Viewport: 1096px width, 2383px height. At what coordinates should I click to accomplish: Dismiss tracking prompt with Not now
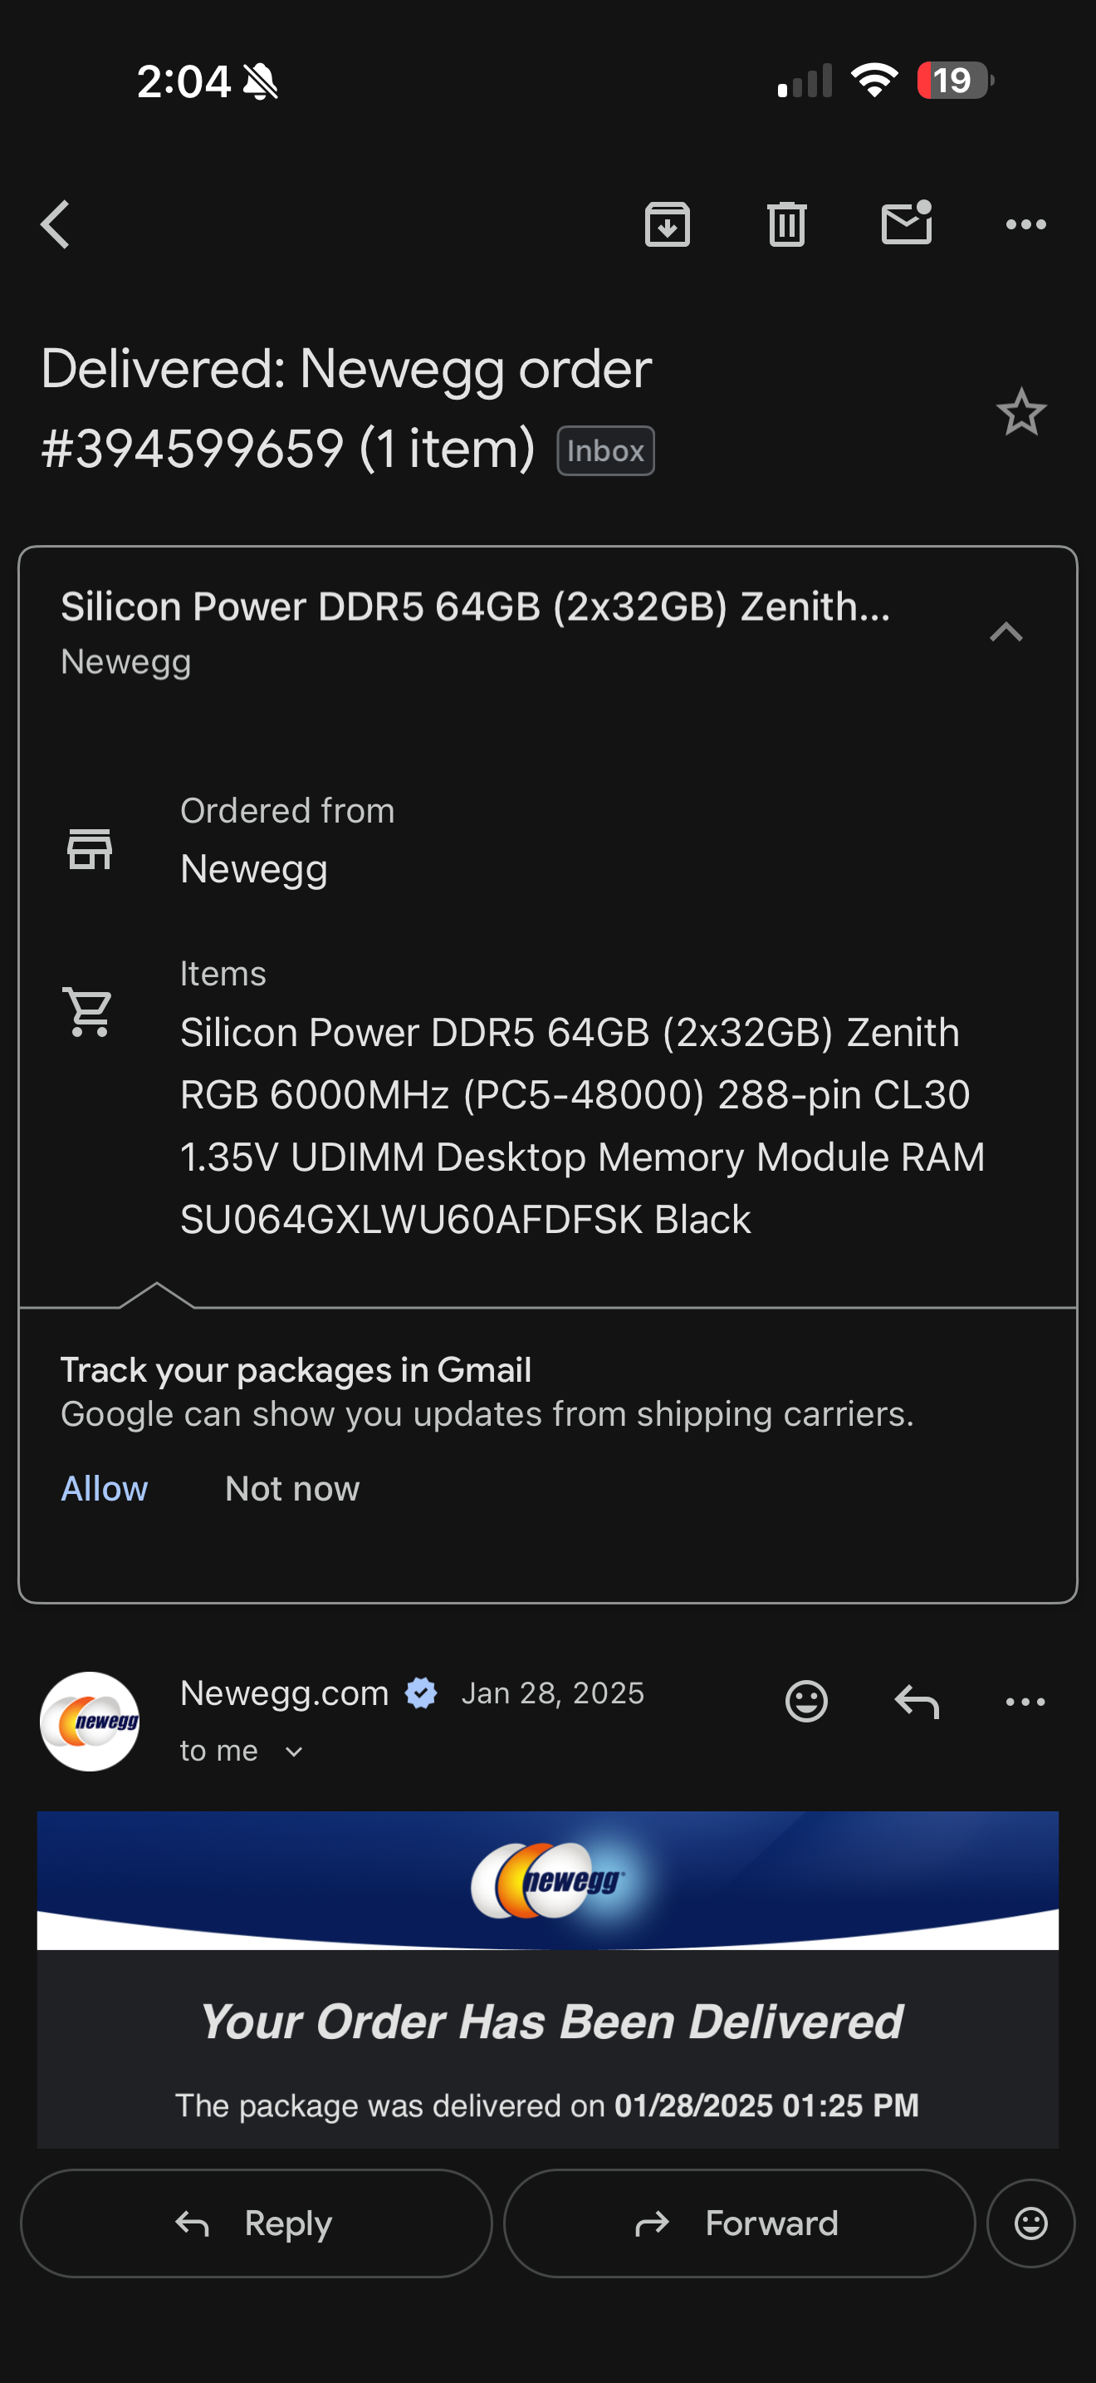click(292, 1488)
